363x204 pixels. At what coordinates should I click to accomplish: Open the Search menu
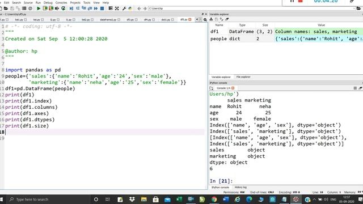tap(16, 2)
